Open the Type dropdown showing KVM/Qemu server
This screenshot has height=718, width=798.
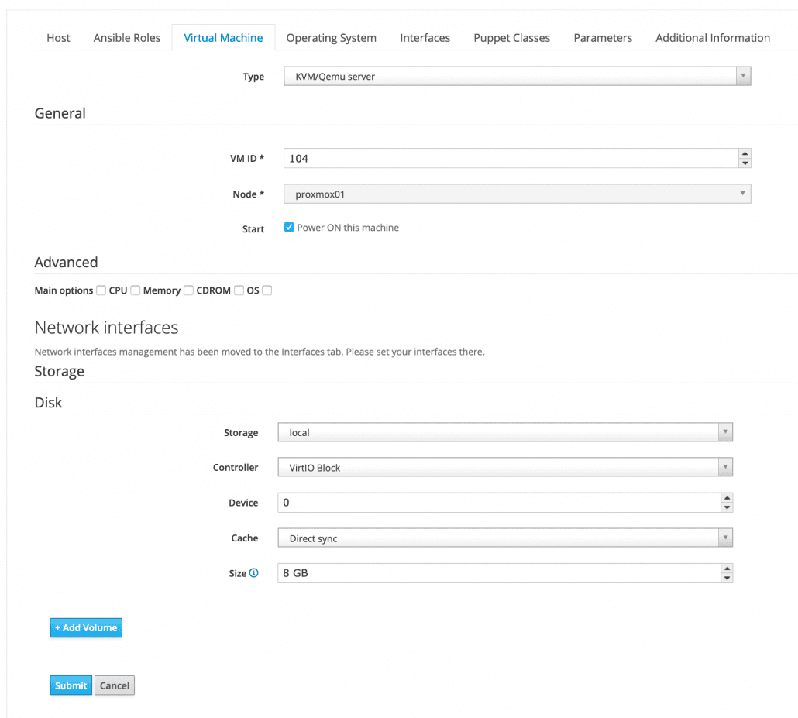pyautogui.click(x=517, y=77)
